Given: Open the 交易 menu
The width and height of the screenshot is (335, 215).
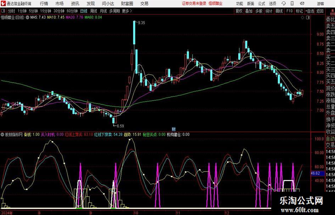Looking at the screenshot, I should click(144, 4).
